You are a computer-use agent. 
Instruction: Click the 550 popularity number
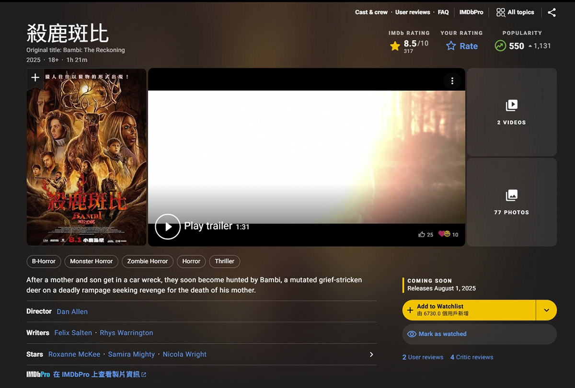517,46
